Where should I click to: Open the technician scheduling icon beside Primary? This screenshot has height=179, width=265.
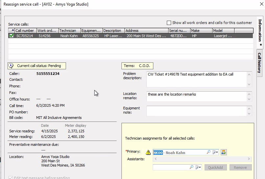[224, 152]
